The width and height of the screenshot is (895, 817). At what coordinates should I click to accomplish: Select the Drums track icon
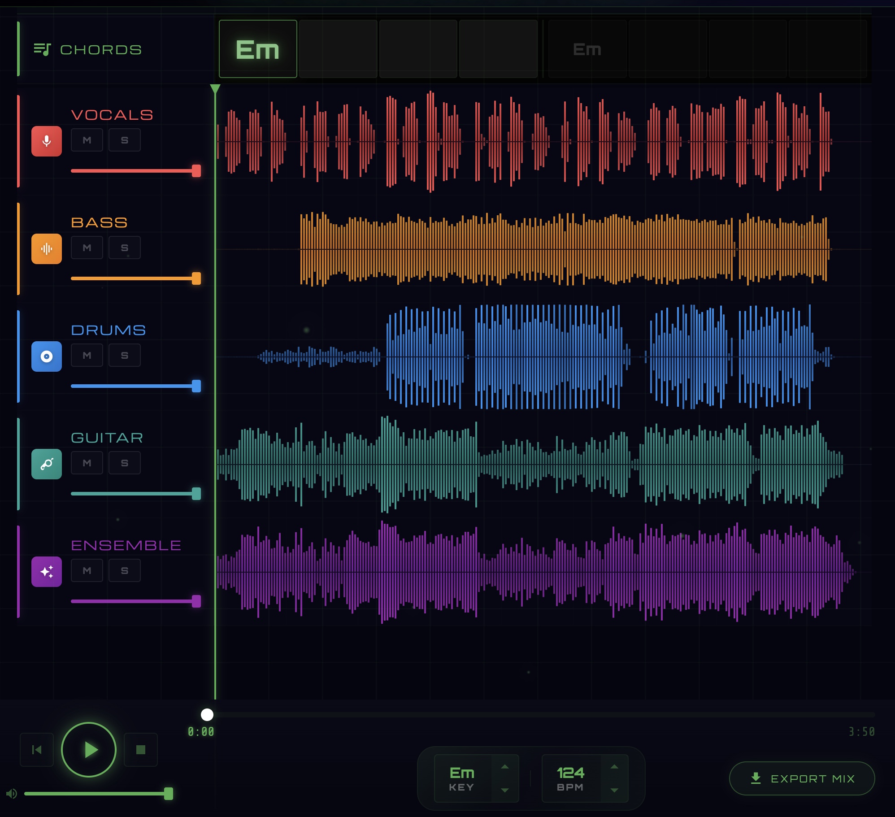[47, 356]
